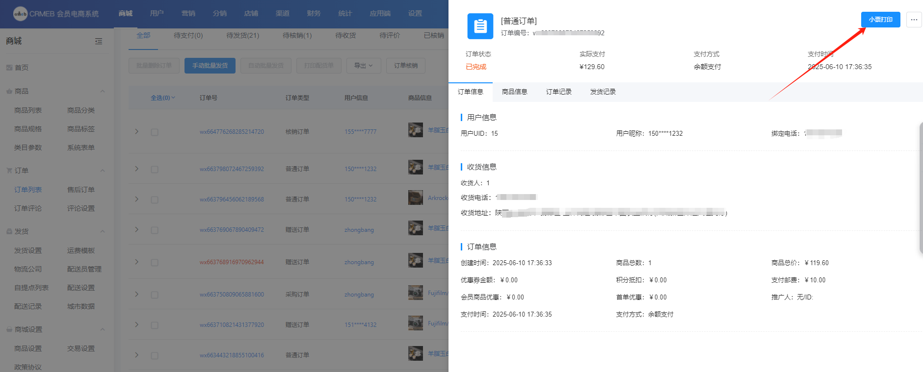Click the 商品 section icon in sidebar

click(9, 91)
